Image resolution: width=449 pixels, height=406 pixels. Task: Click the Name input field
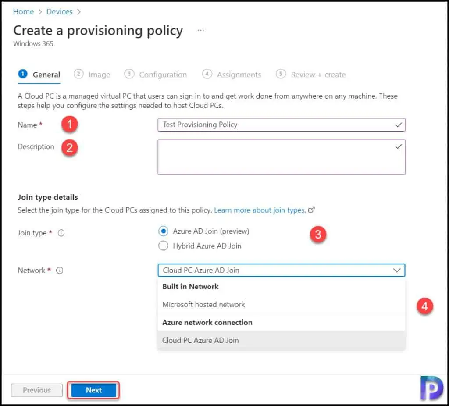pos(281,125)
